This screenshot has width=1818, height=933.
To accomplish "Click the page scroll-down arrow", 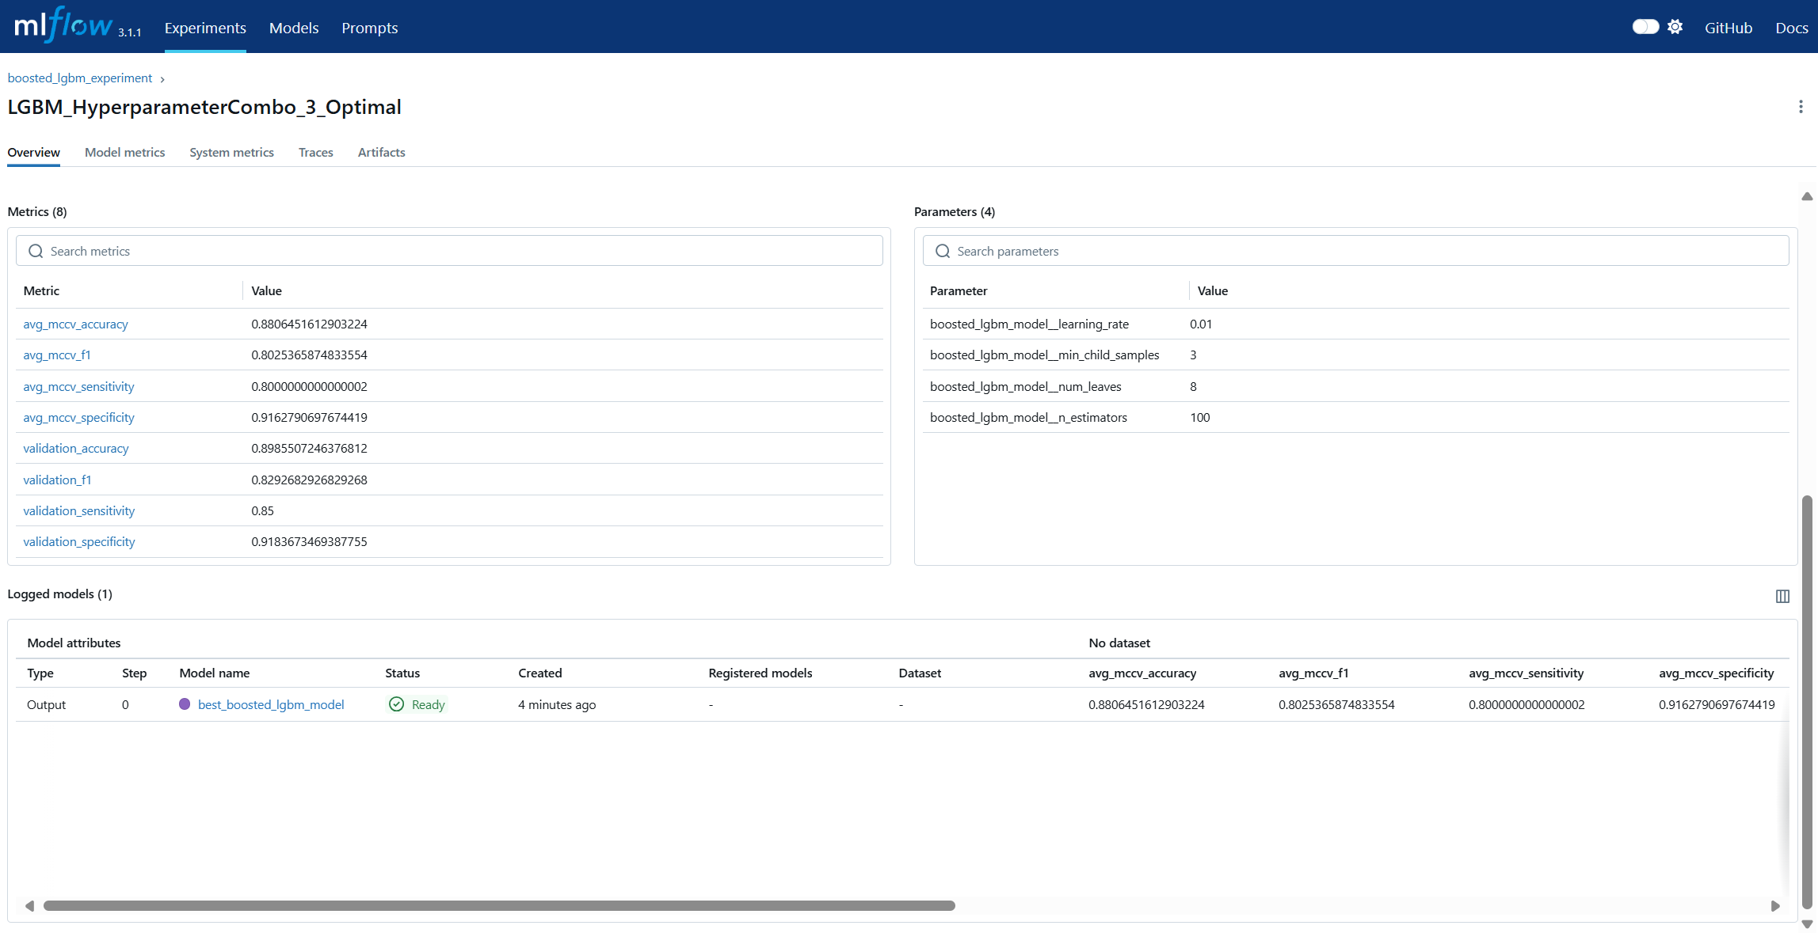I will pos(1807,924).
